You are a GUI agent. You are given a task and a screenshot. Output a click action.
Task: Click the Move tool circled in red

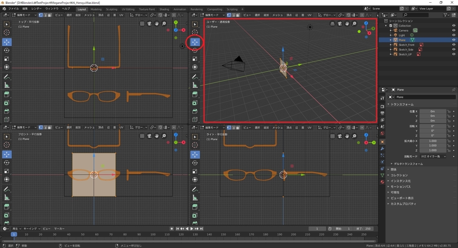(x=195, y=42)
